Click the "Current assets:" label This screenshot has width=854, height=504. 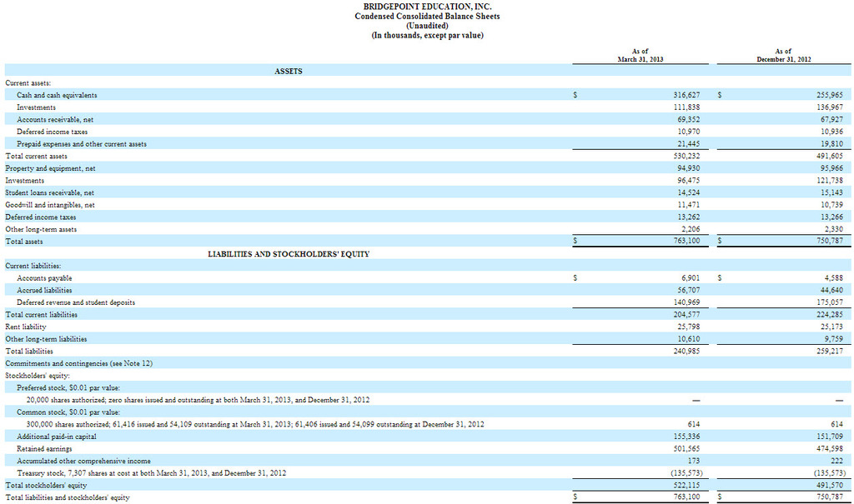[28, 83]
